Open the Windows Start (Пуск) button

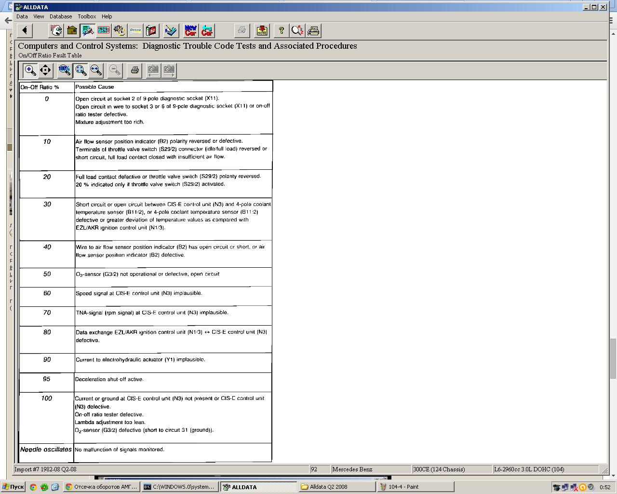point(13,487)
